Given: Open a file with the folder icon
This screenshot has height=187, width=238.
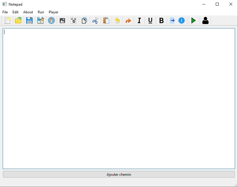Looking at the screenshot, I should coord(18,20).
